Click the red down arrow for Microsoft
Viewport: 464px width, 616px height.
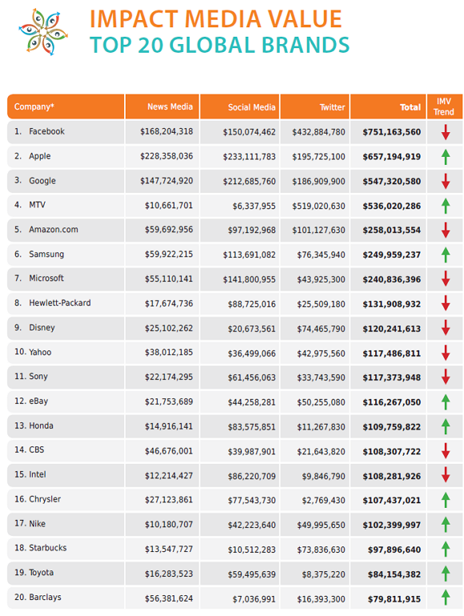pyautogui.click(x=445, y=278)
